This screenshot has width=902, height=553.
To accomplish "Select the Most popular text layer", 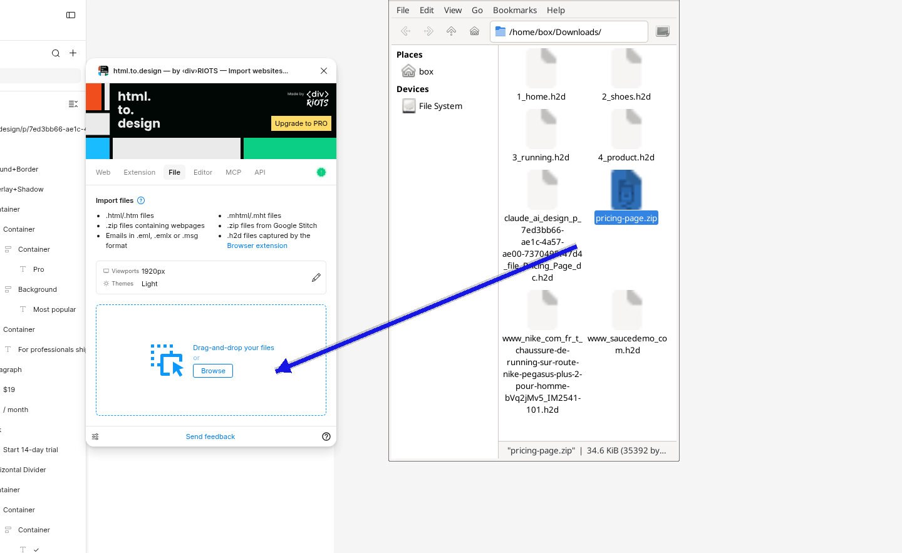I will (54, 309).
